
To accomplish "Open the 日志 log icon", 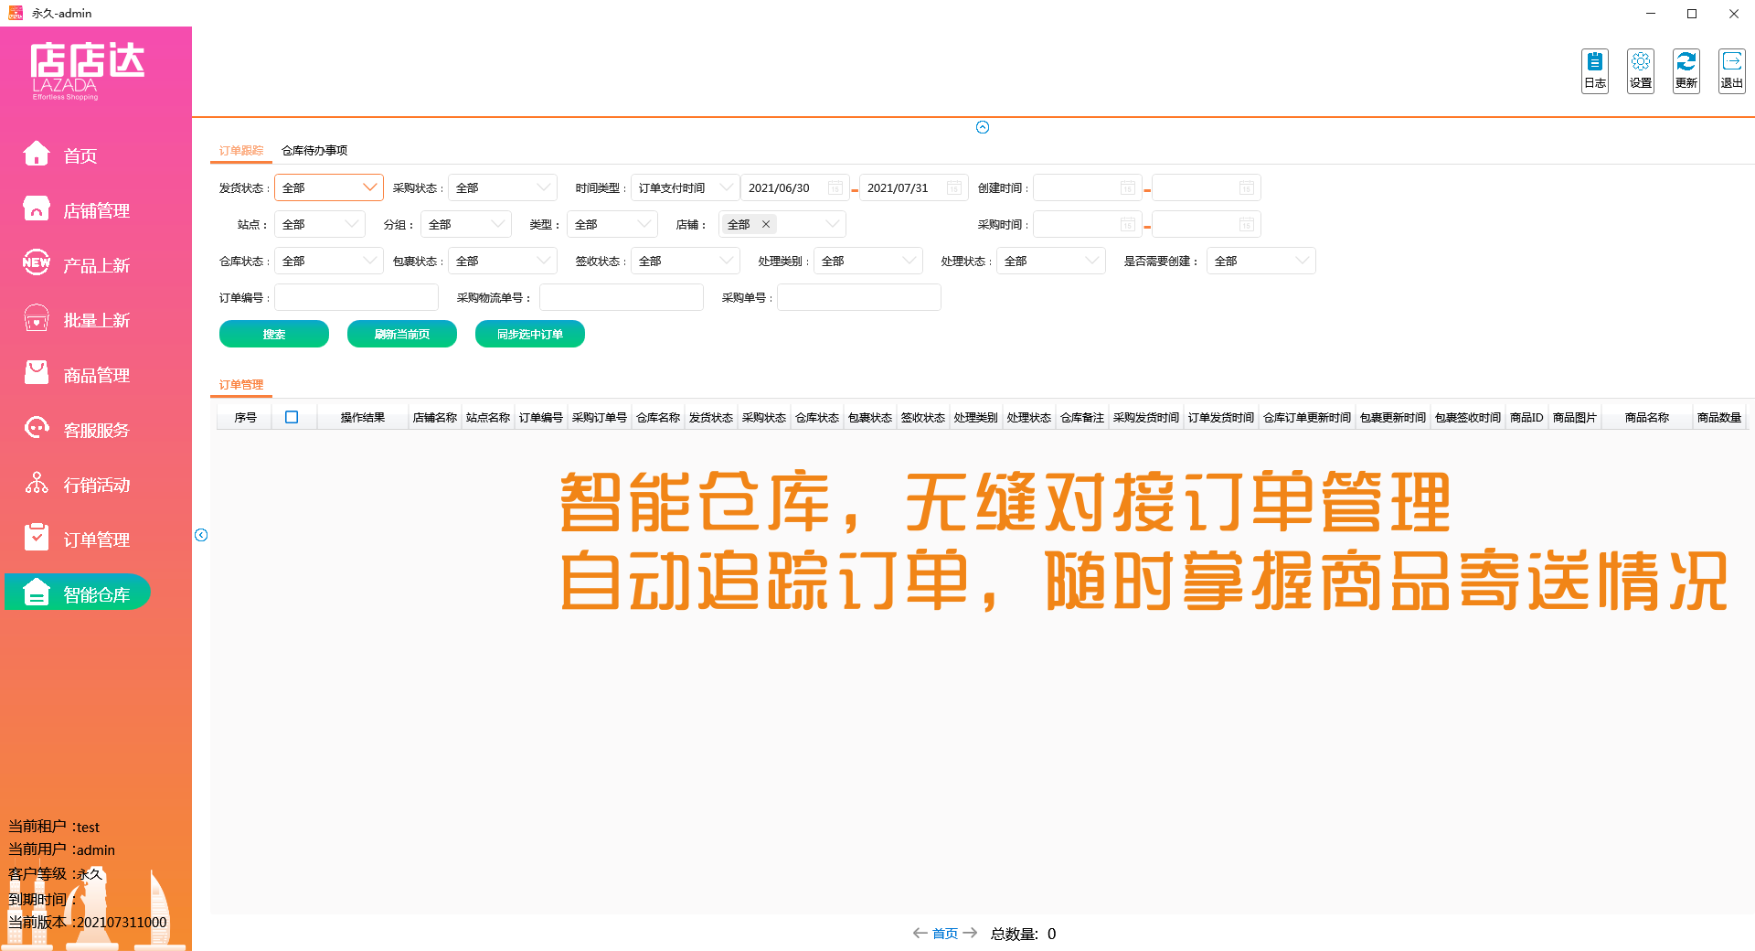I will coord(1595,70).
